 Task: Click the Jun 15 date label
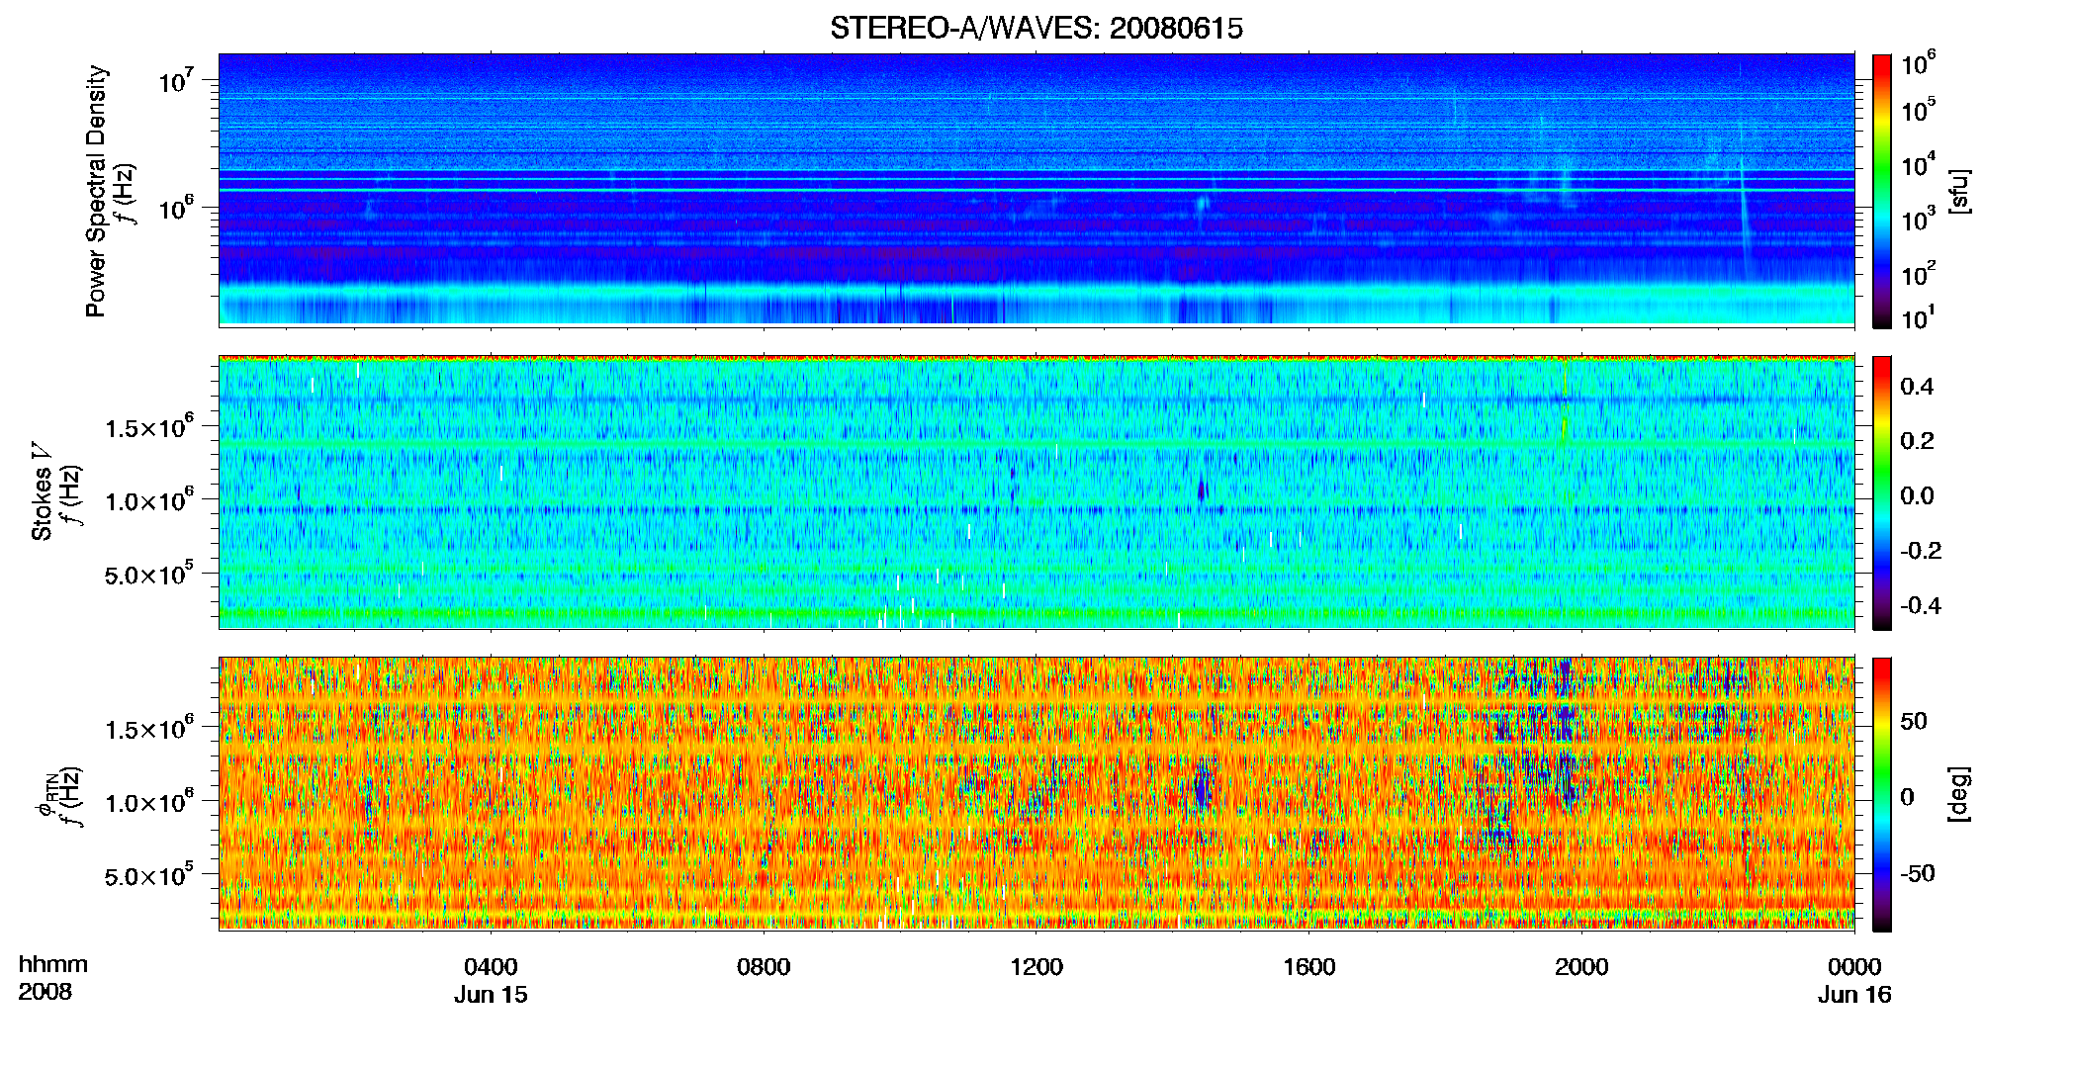pyautogui.click(x=491, y=995)
